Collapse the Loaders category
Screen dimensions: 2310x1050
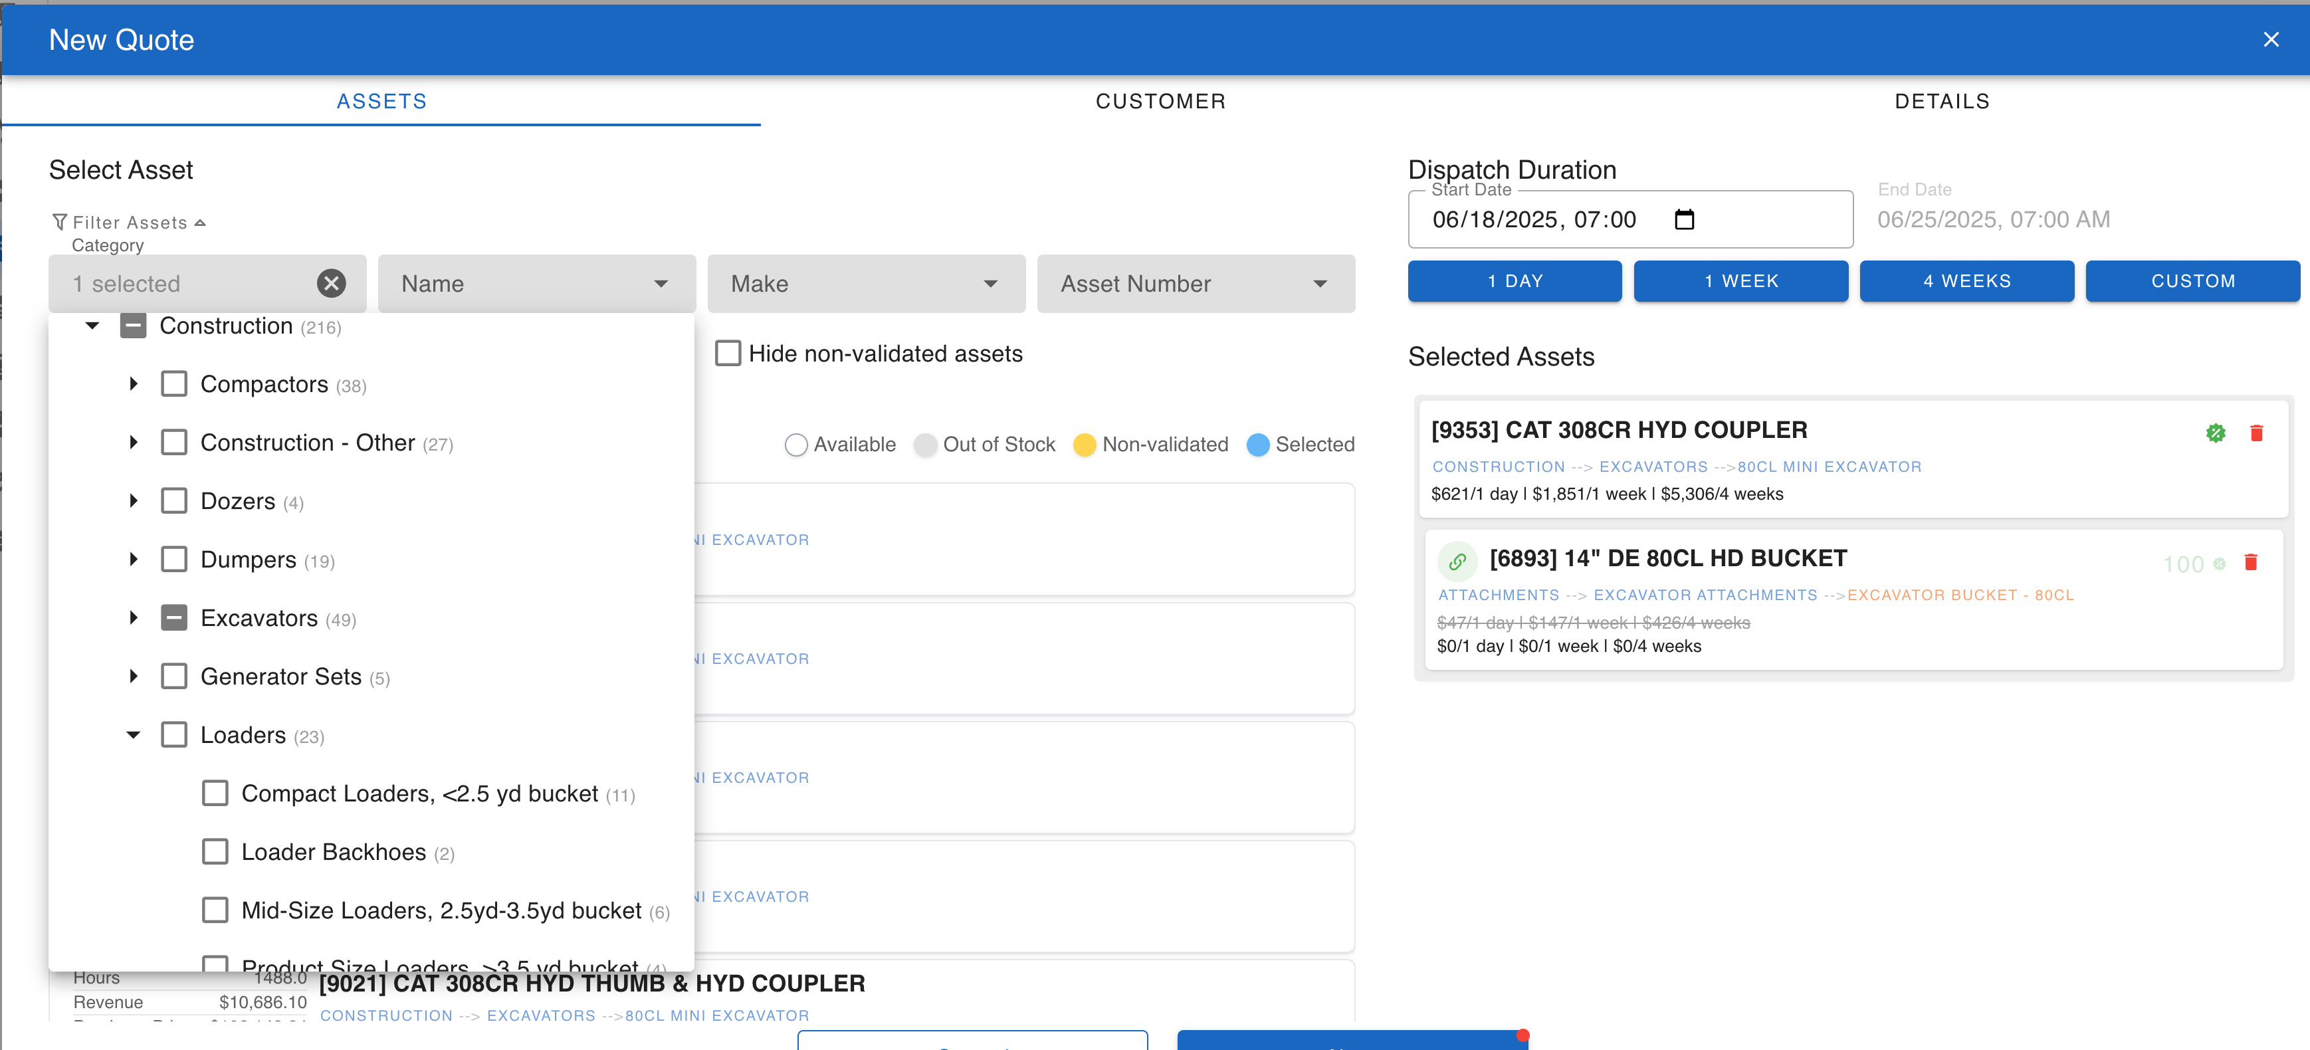133,735
